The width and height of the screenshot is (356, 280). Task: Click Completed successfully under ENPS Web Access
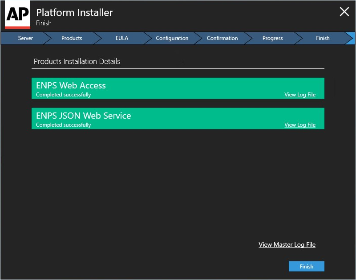click(63, 95)
